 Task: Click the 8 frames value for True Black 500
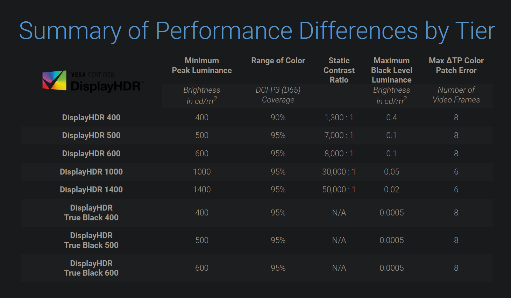click(456, 240)
